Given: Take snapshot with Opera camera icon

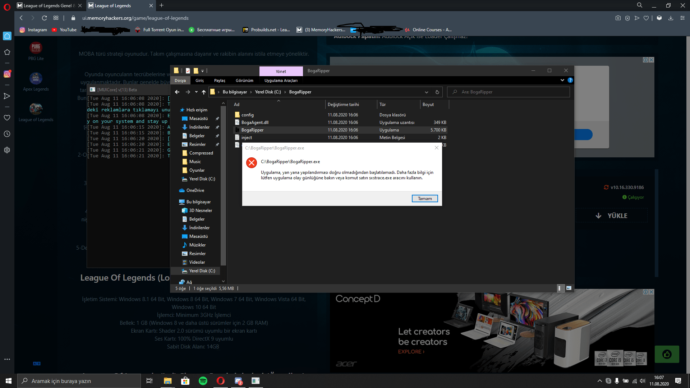Looking at the screenshot, I should [618, 18].
